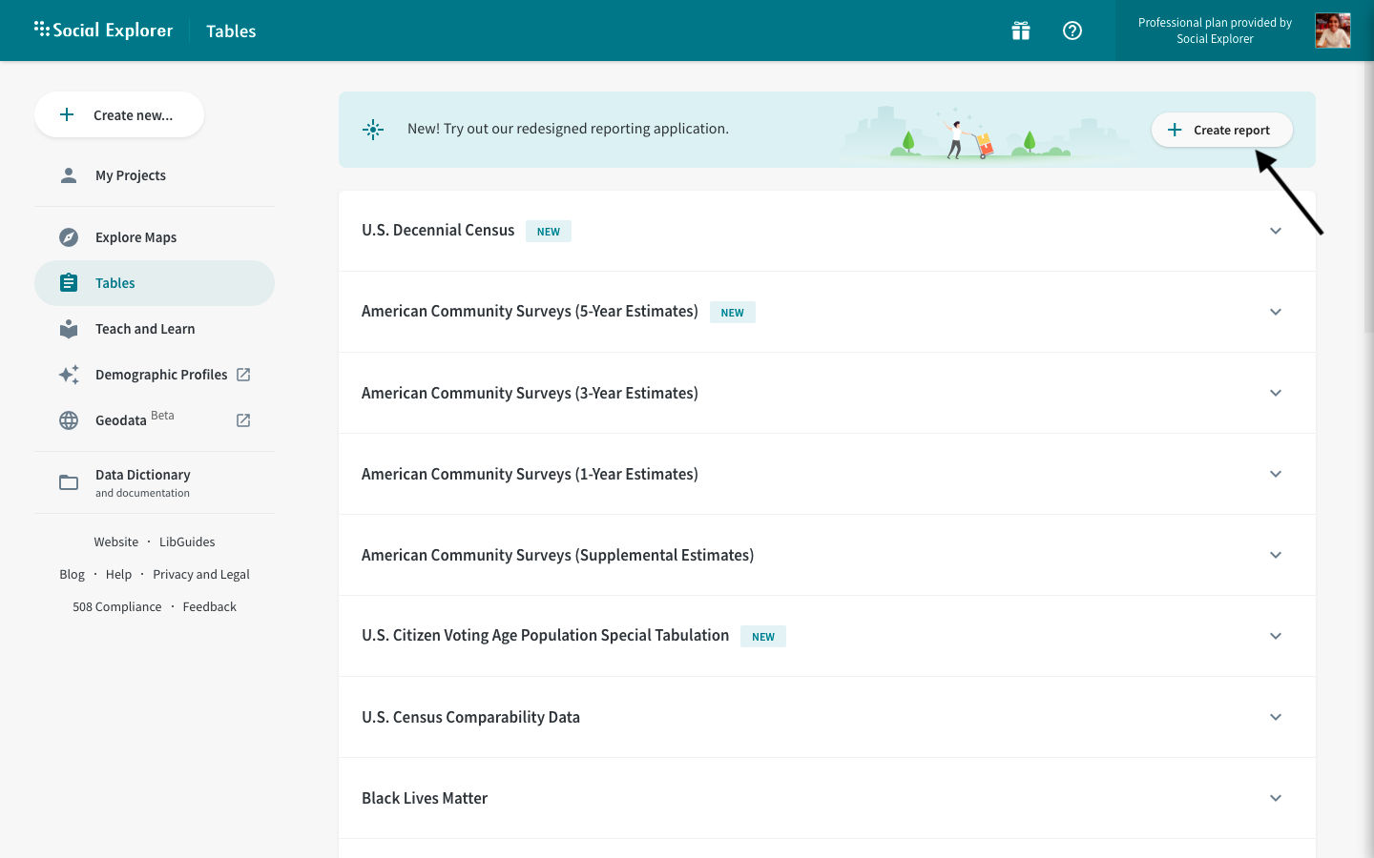1374x858 pixels.
Task: Select Tables in the sidebar navigation
Action: point(115,283)
